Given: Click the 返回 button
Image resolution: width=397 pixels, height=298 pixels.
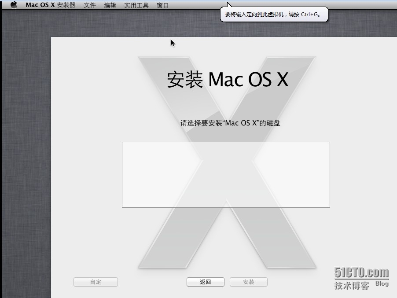Looking at the screenshot, I should coord(206,282).
